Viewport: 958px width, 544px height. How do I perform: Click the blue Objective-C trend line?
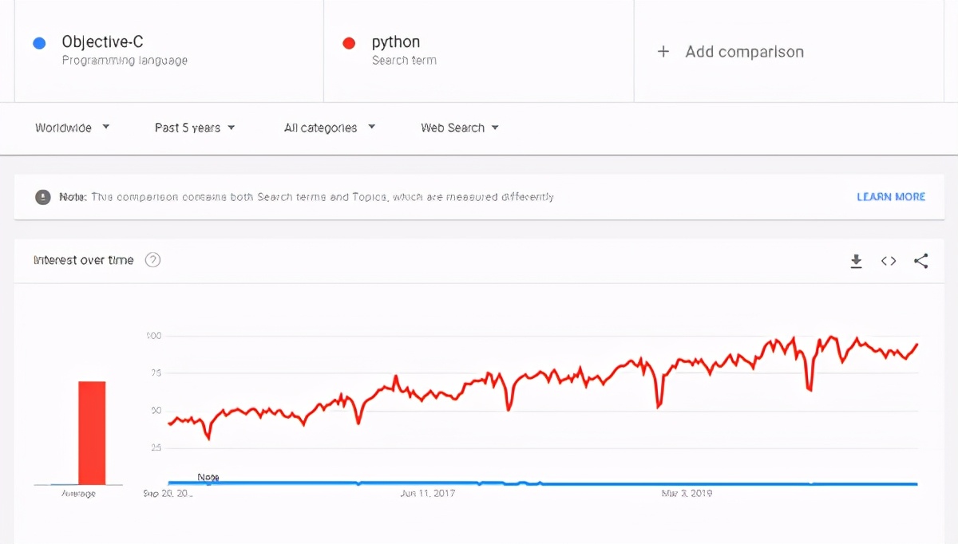[x=543, y=483]
